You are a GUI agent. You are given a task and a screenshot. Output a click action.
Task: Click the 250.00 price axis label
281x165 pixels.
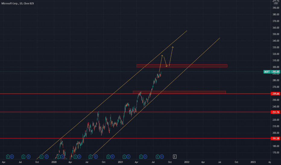[x=276, y=100]
